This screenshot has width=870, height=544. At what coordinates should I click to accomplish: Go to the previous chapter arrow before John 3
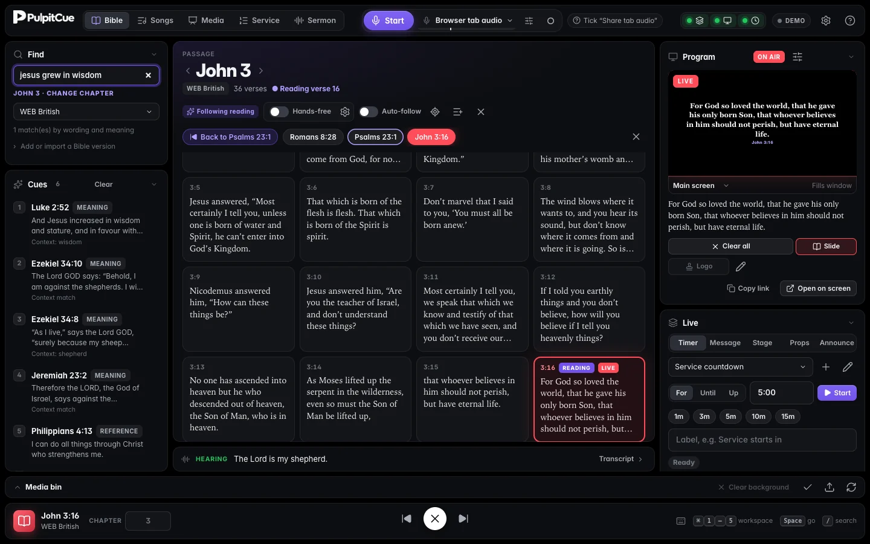tap(188, 71)
